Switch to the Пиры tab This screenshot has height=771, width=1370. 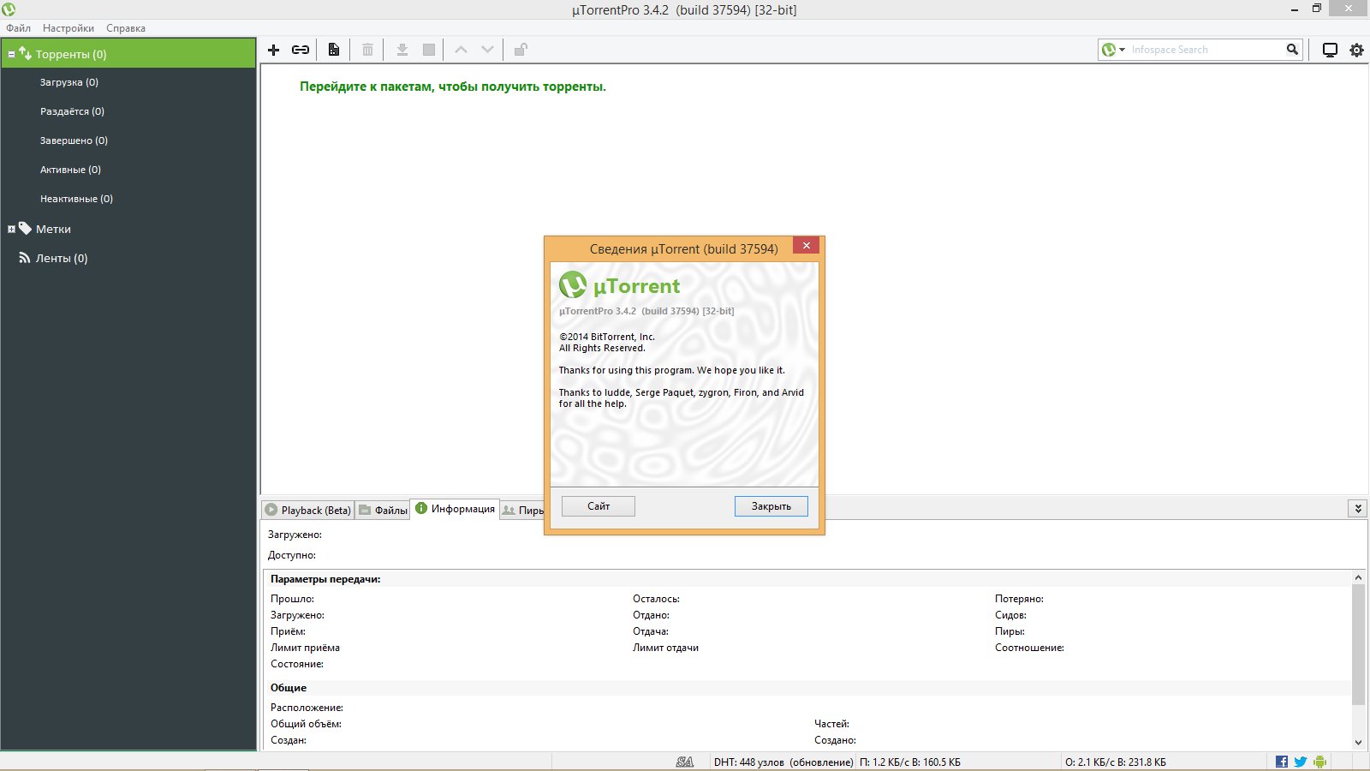pyautogui.click(x=522, y=510)
